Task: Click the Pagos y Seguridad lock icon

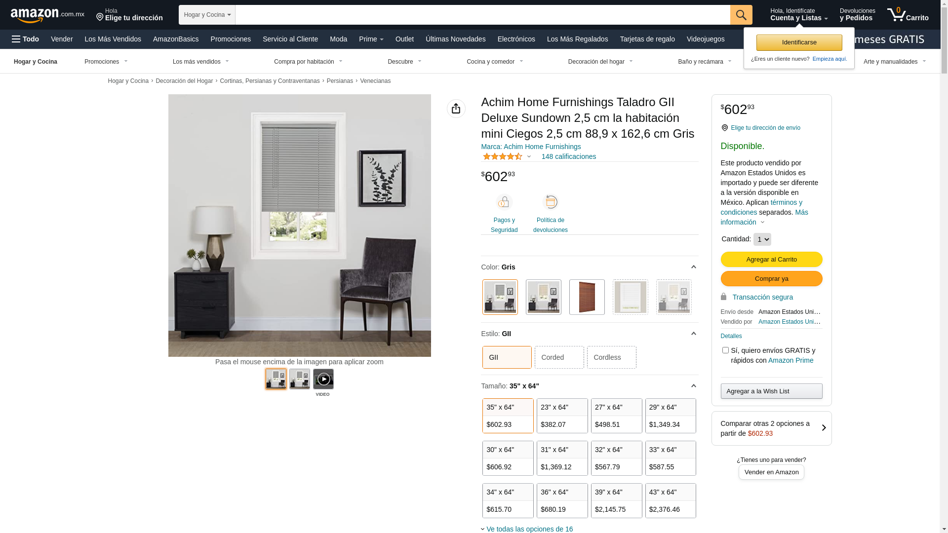Action: pos(504,202)
